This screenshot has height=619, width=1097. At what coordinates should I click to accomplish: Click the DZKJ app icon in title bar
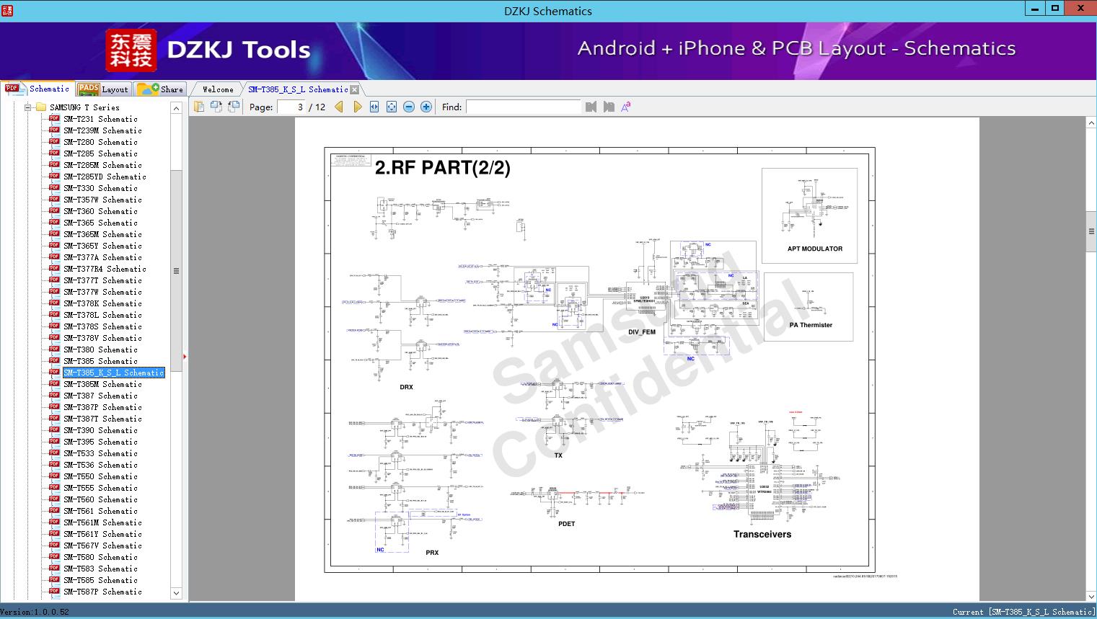tap(8, 10)
